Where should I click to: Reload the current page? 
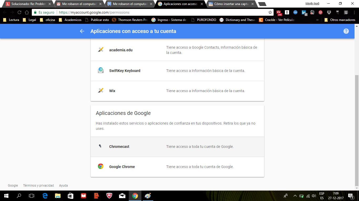tap(19, 12)
